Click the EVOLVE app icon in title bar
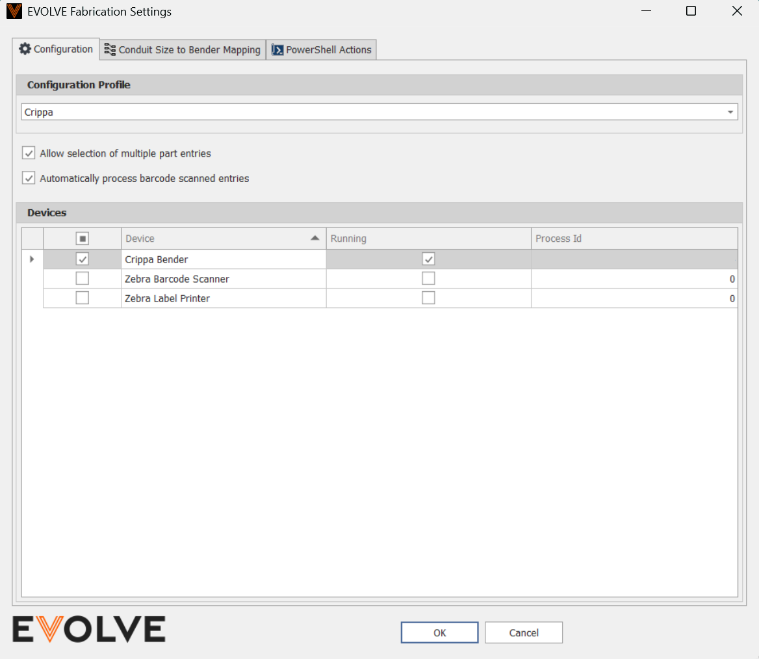This screenshot has height=659, width=759. pos(14,11)
